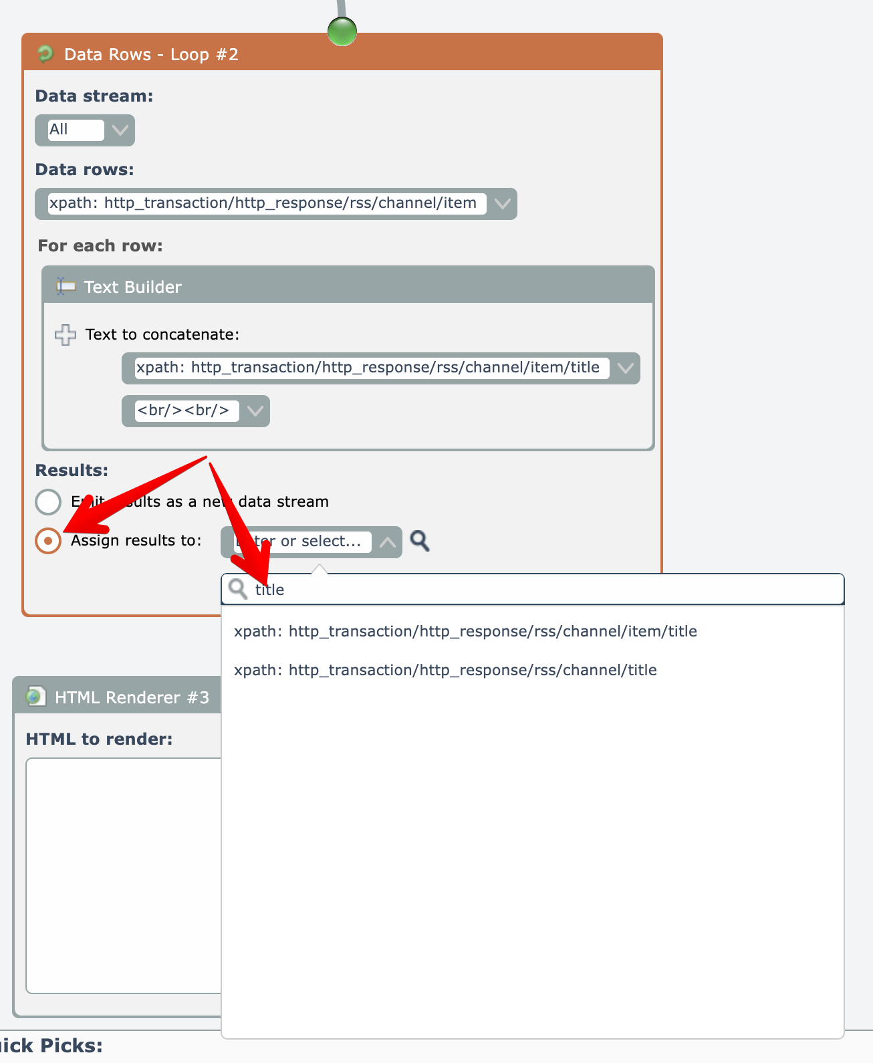This screenshot has width=873, height=1063.
Task: Click the search icon inside filter box
Action: click(238, 589)
